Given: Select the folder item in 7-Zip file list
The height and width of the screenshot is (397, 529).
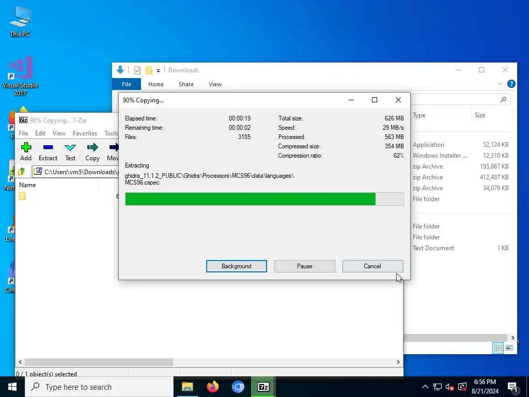Looking at the screenshot, I should pos(22,196).
